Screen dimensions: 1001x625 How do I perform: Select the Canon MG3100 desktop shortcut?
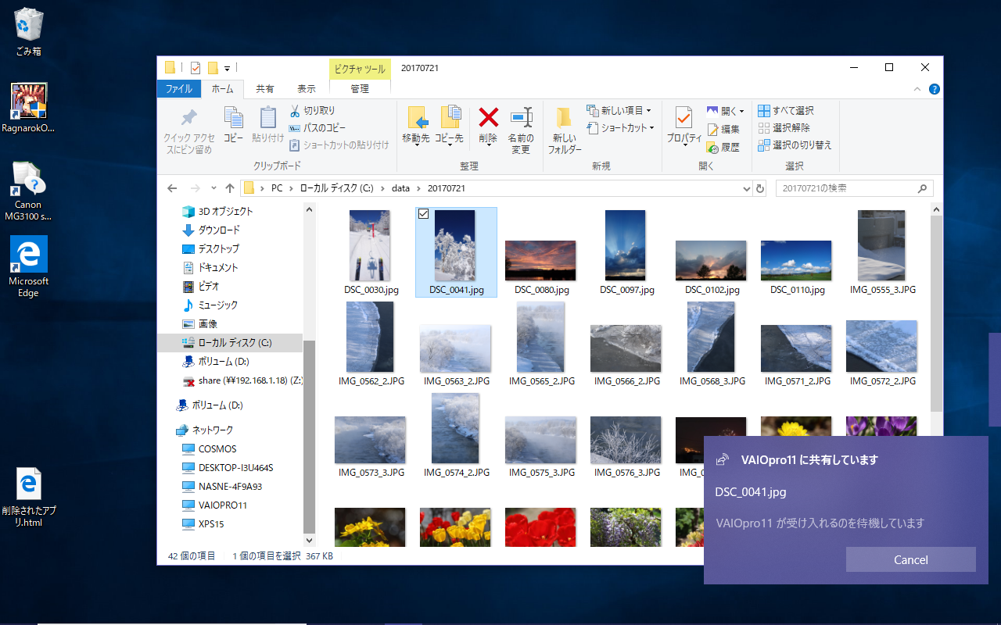pyautogui.click(x=28, y=191)
